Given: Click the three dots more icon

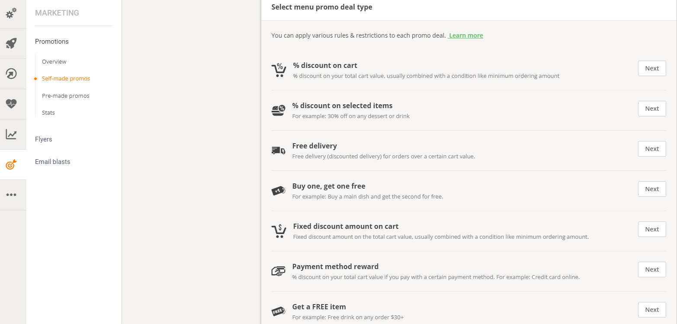Looking at the screenshot, I should (x=11, y=195).
